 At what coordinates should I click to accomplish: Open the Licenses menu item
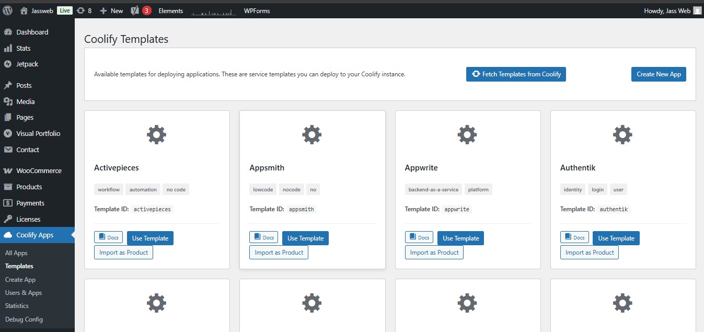(37, 219)
